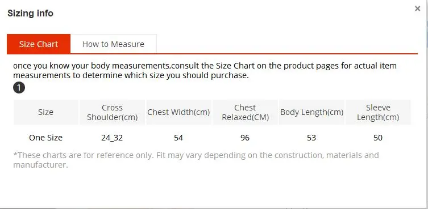Select the Size Chart tab

point(39,44)
